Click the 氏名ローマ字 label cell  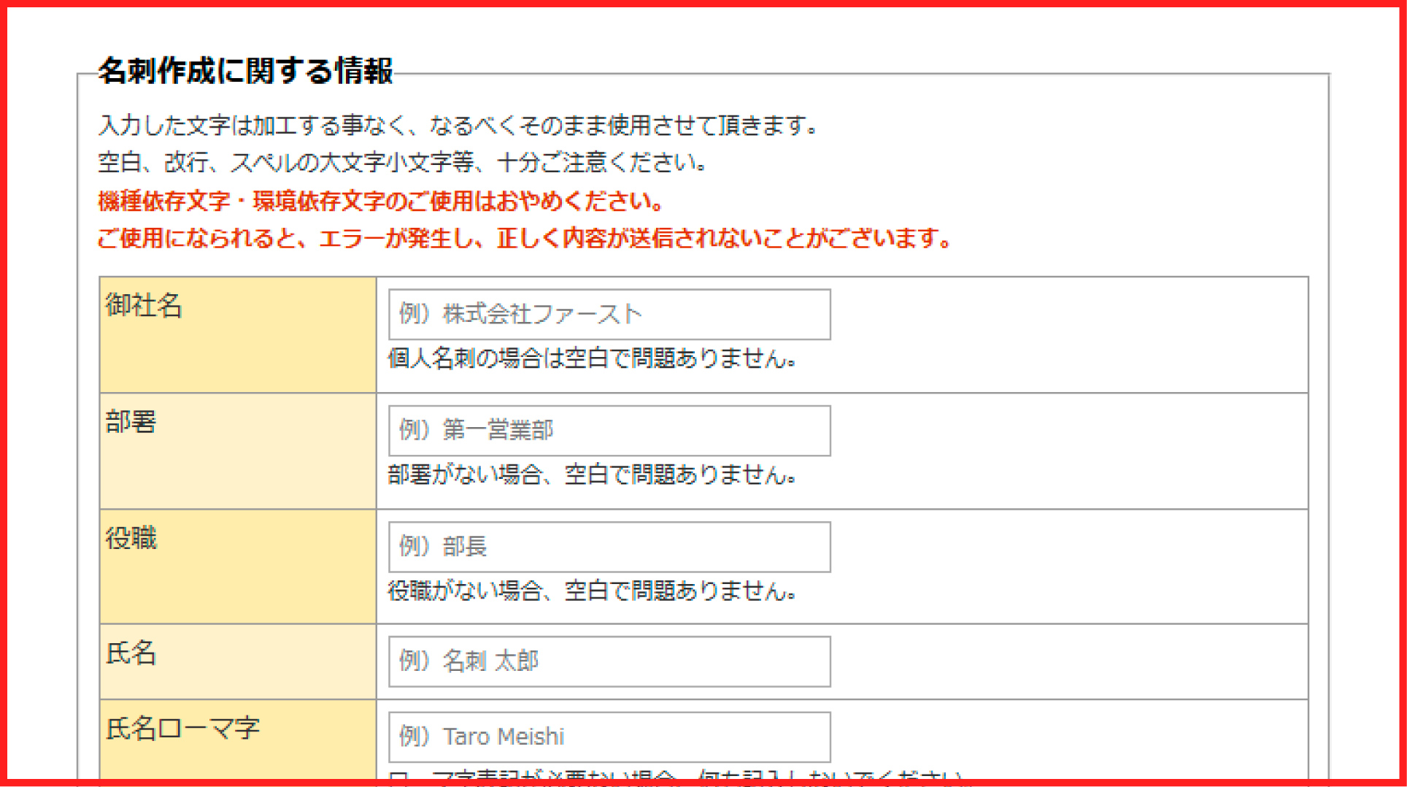pos(237,737)
